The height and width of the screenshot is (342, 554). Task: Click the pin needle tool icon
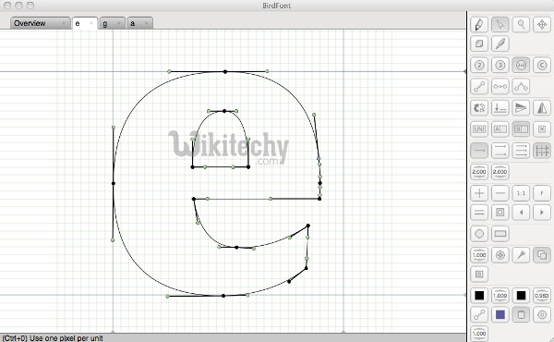pyautogui.click(x=521, y=255)
